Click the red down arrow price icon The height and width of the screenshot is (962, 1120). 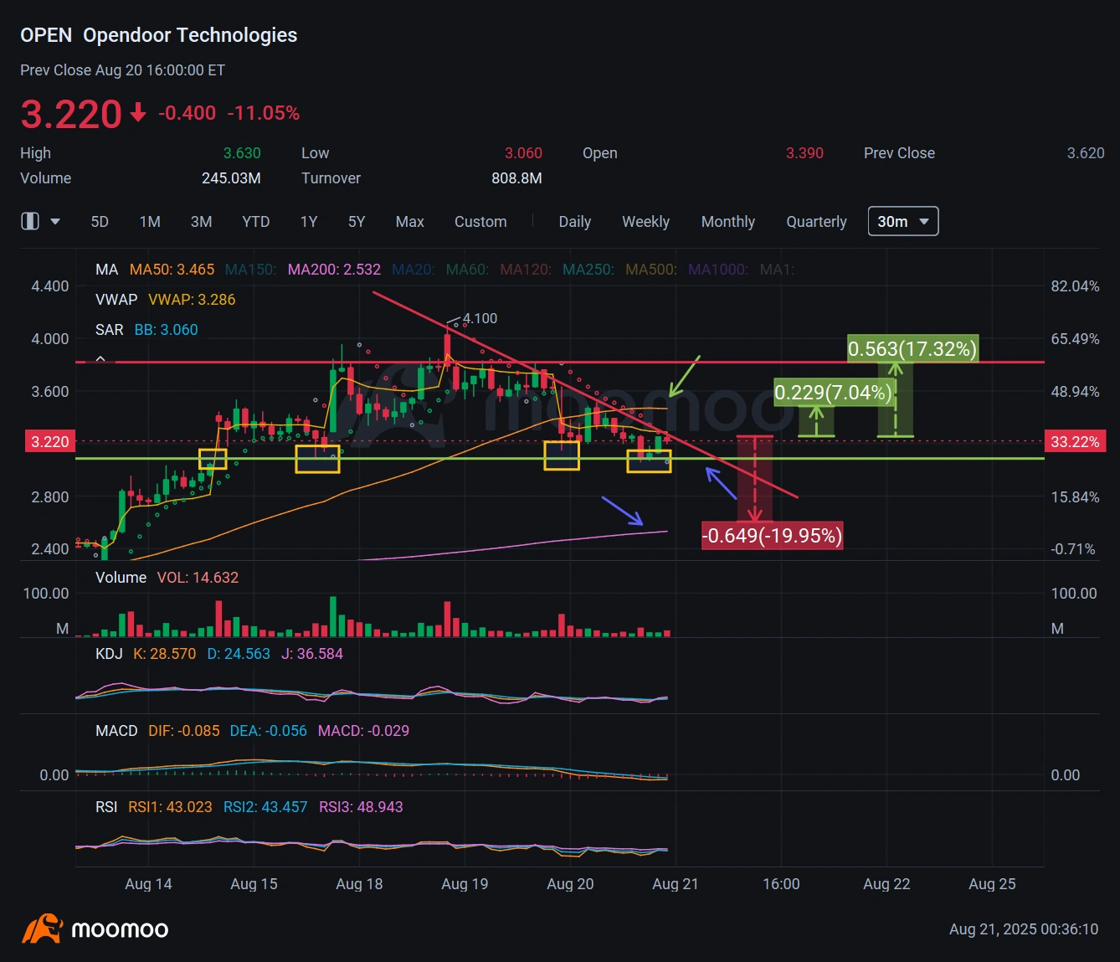click(138, 113)
